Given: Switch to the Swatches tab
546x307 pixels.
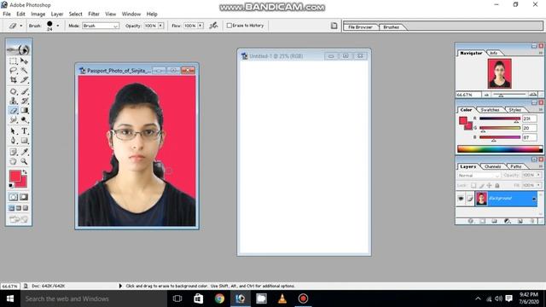Looking at the screenshot, I should click(x=490, y=110).
